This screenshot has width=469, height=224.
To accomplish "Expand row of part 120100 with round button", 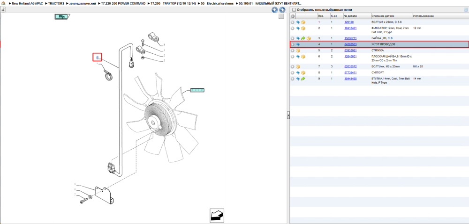I will pos(293,22).
